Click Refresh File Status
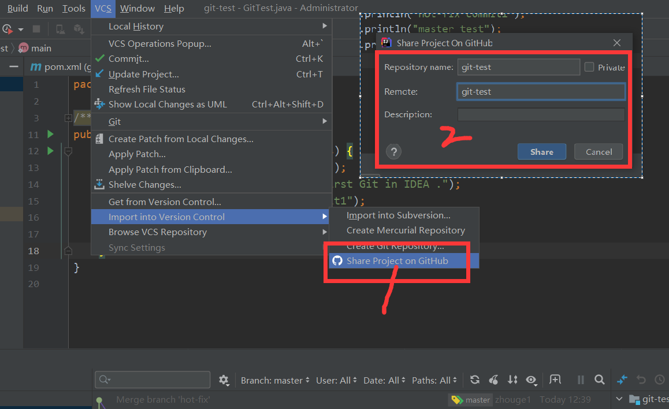Image resolution: width=669 pixels, height=409 pixels. [211, 89]
